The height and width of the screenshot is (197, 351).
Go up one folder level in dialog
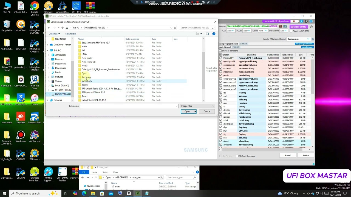(63, 28)
